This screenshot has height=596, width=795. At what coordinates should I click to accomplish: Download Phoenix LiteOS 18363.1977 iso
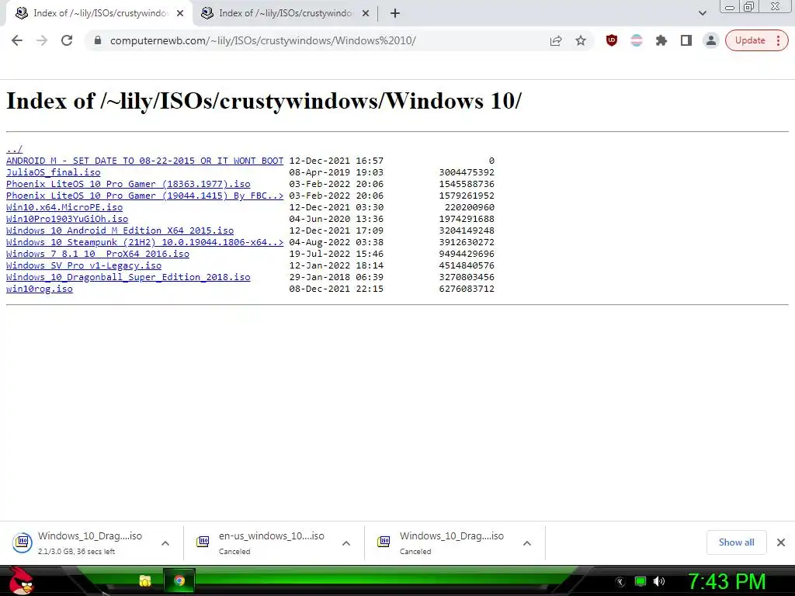128,184
